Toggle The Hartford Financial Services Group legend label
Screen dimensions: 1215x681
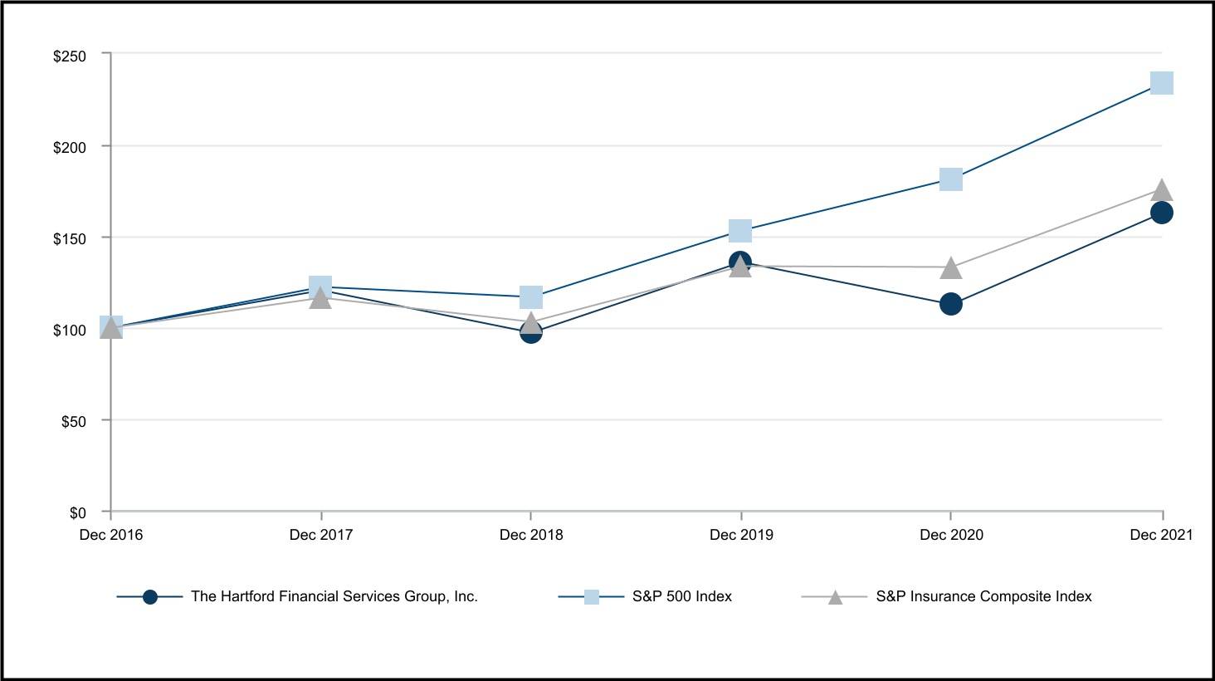(334, 596)
